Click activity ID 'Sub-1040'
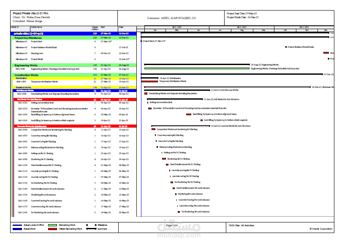Viewport: 358px width, 244px height. click(x=23, y=130)
